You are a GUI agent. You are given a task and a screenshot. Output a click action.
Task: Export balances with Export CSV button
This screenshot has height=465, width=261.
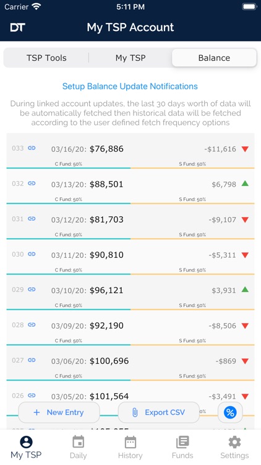click(158, 412)
